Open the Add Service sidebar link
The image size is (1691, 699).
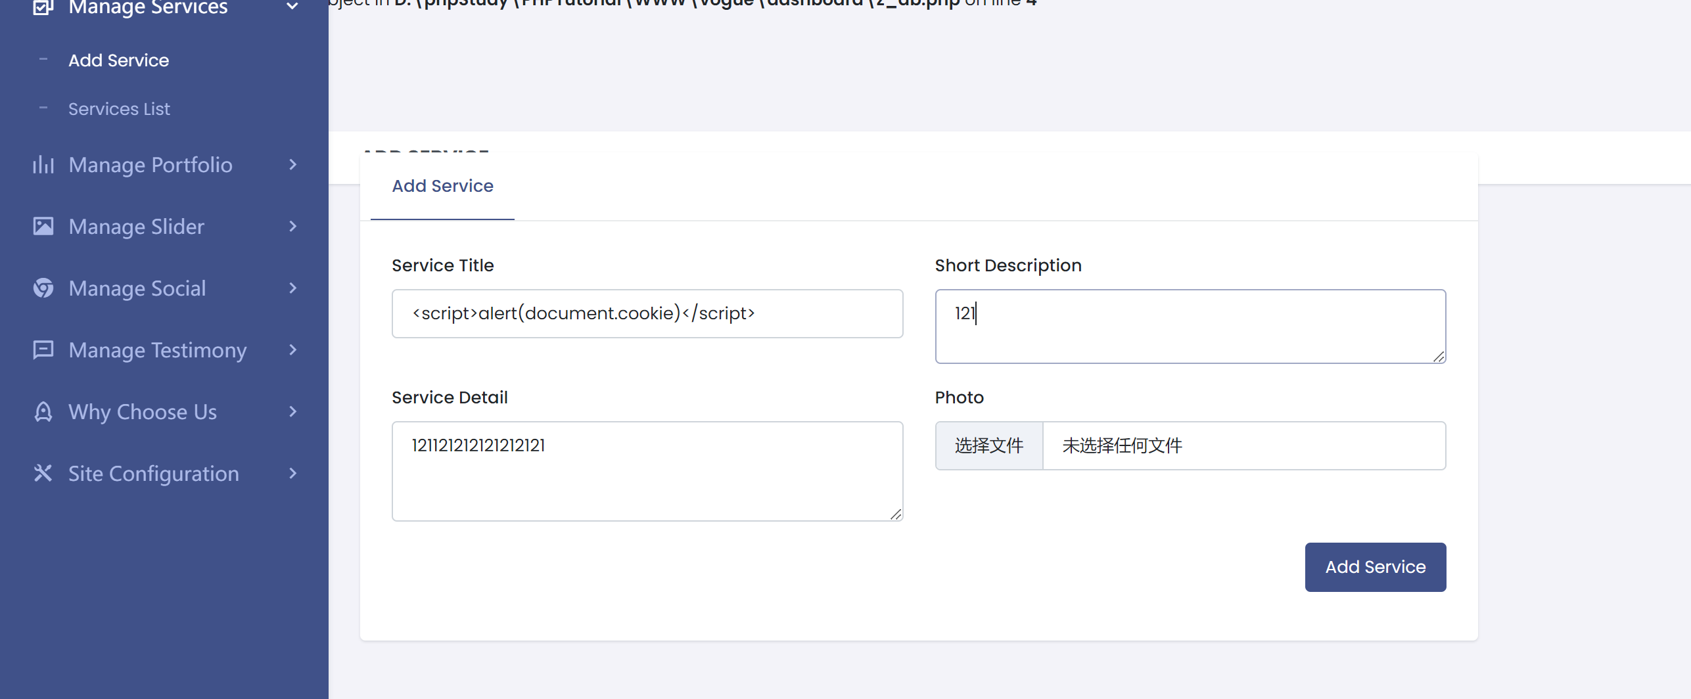[119, 60]
